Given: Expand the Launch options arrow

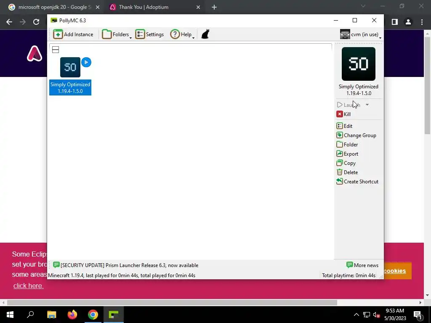Looking at the screenshot, I should point(367,105).
